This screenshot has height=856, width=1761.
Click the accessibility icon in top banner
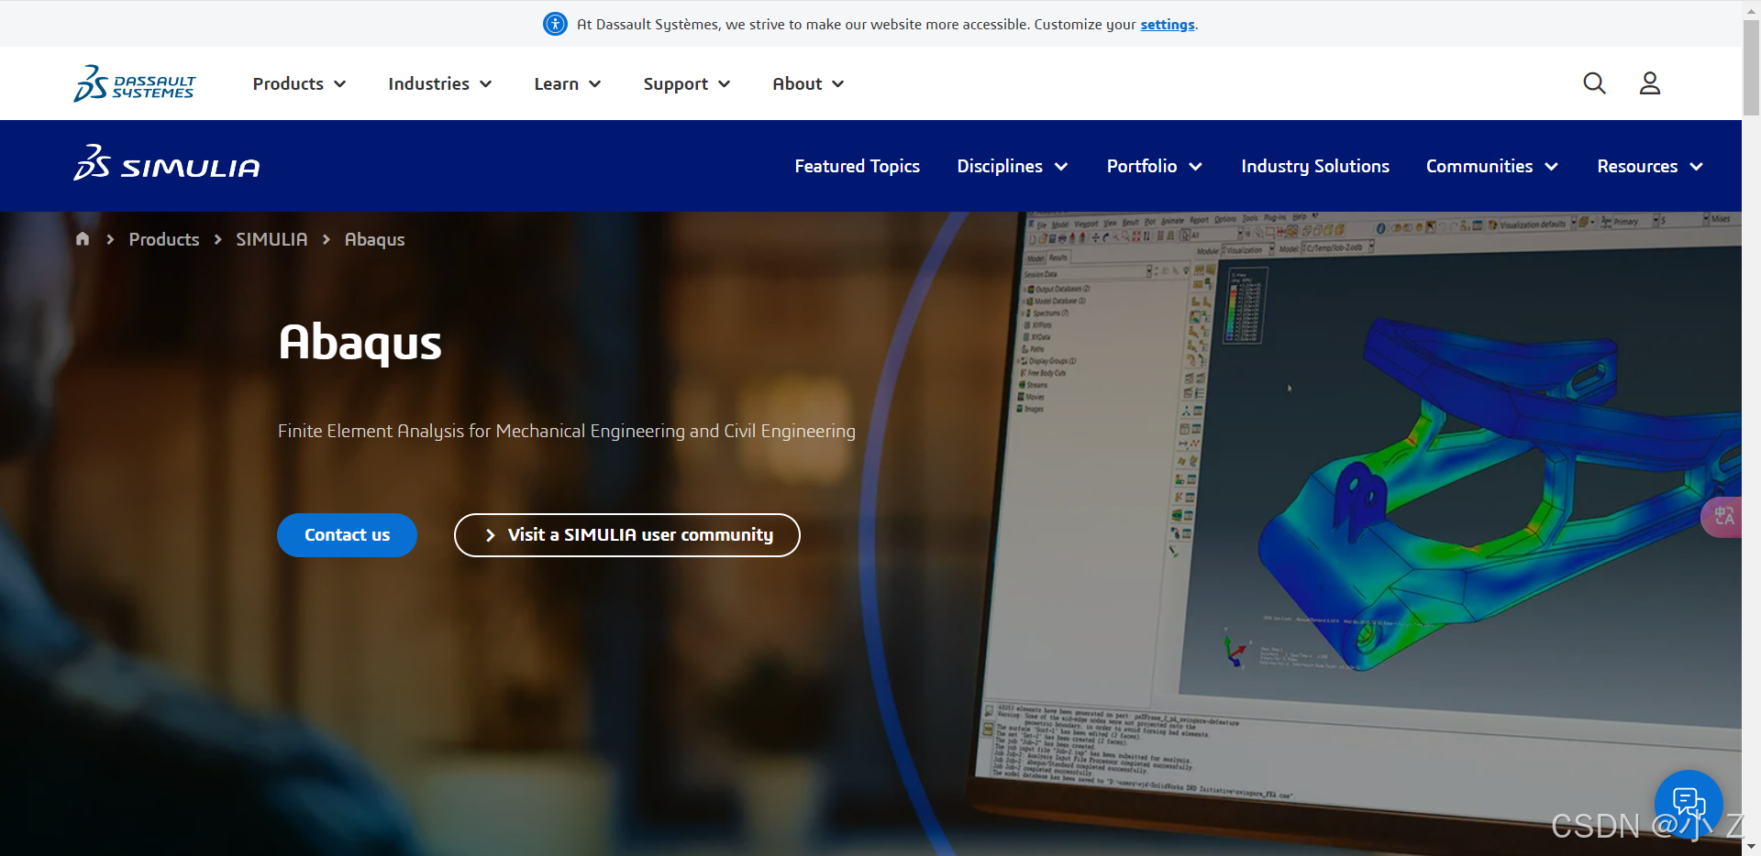click(x=555, y=24)
